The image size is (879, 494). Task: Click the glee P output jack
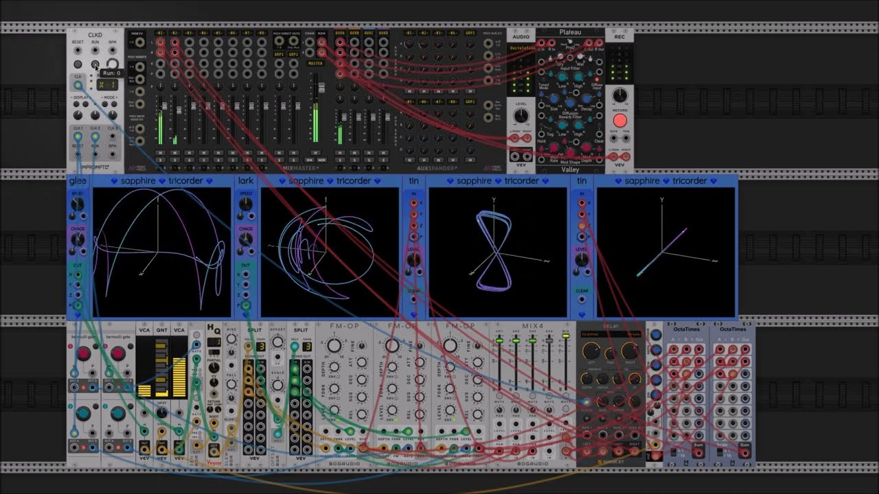[78, 305]
